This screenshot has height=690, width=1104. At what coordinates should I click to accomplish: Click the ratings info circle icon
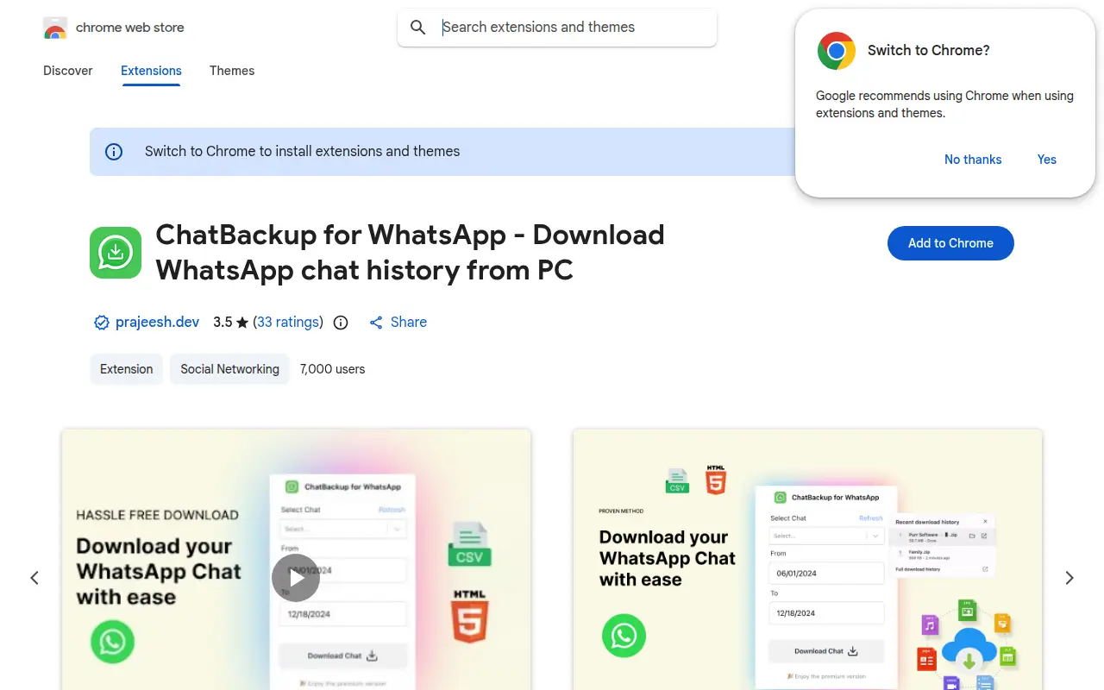341,323
